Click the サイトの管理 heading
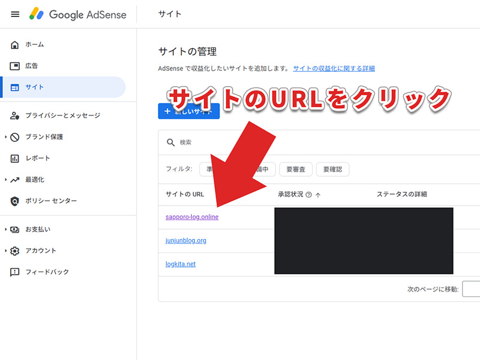Screen dimensions: 480x360 [187, 51]
